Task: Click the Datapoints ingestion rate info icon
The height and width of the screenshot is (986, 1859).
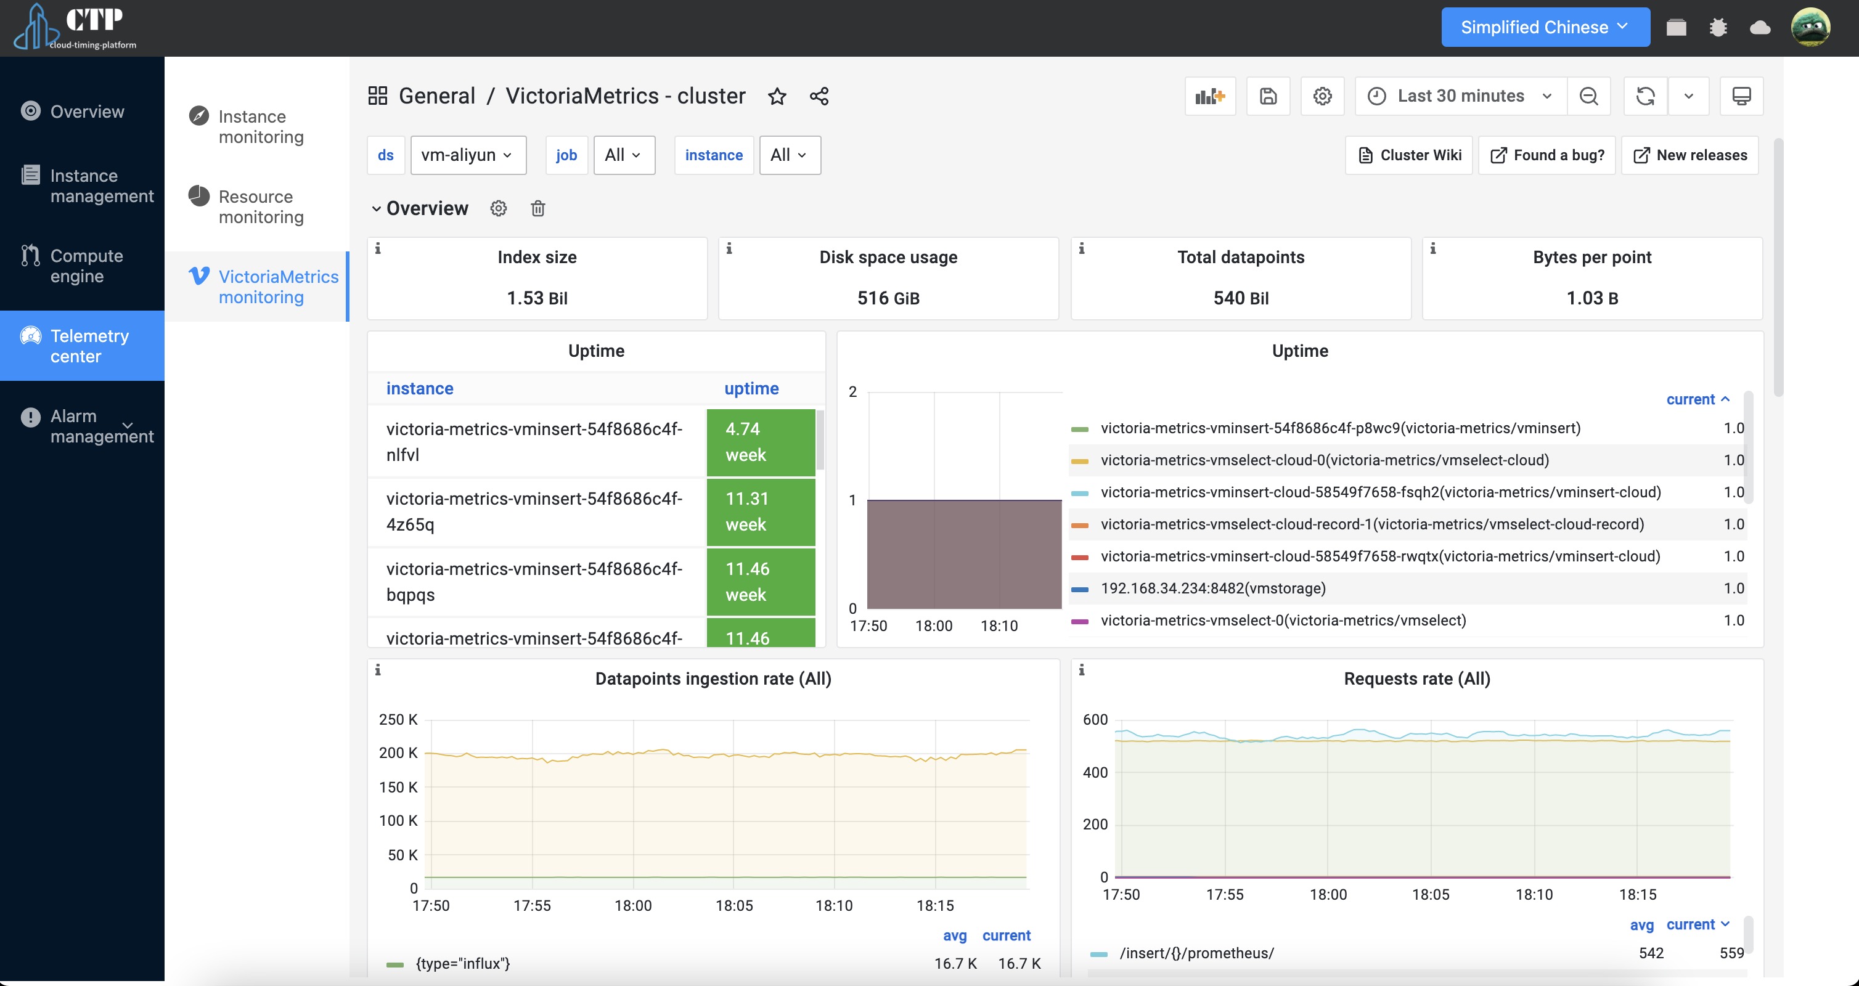Action: 377,670
